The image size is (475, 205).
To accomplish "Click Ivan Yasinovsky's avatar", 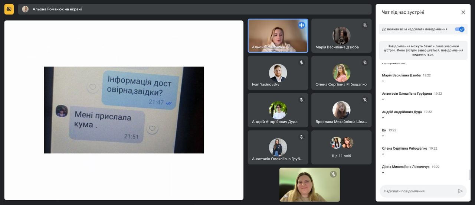I will tap(278, 73).
